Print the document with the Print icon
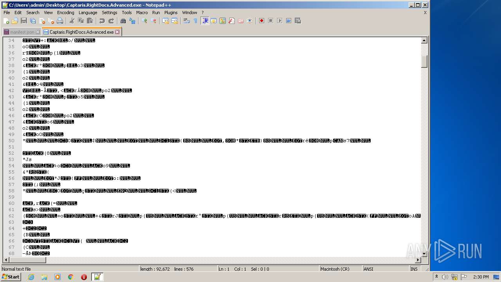This screenshot has width=501, height=282. click(60, 21)
